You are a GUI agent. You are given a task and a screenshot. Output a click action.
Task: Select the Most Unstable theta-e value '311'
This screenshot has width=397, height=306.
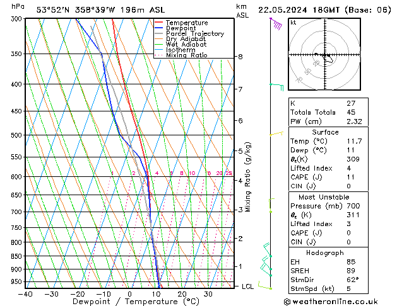click(353, 215)
